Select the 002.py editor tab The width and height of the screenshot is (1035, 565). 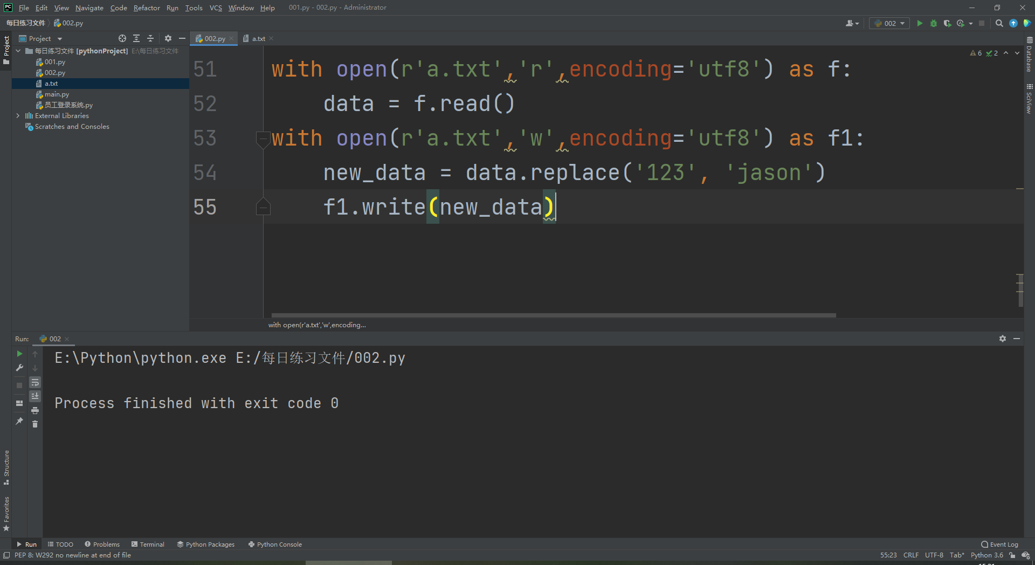tap(214, 38)
